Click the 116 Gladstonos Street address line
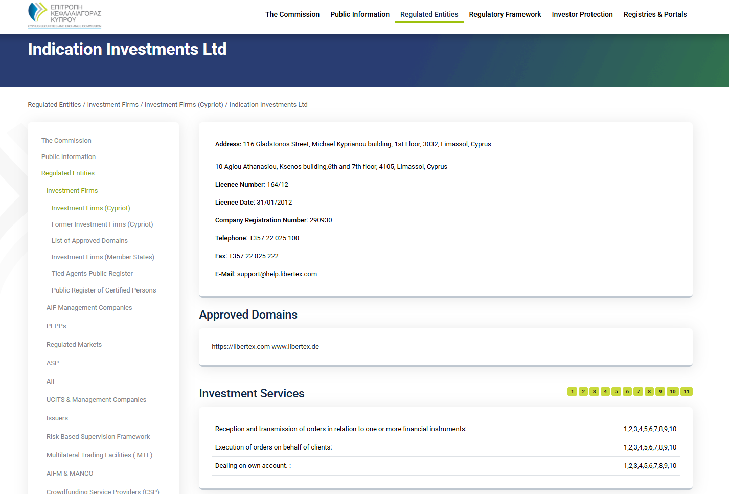 click(353, 144)
